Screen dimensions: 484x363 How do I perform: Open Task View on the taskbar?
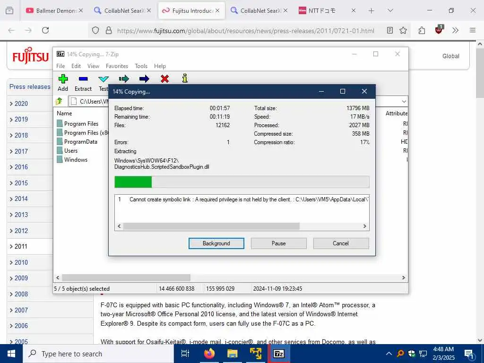pyautogui.click(x=185, y=354)
